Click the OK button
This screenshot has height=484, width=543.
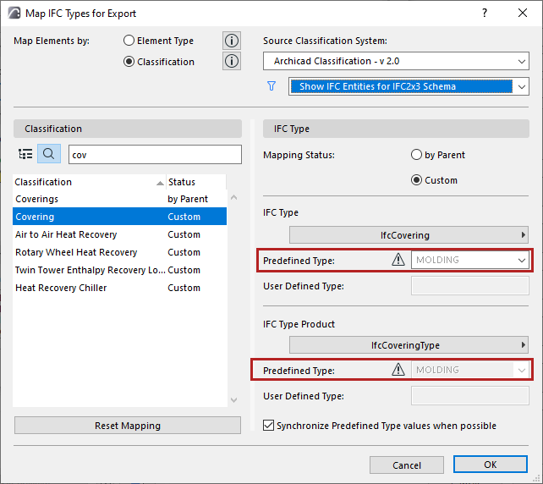[490, 465]
